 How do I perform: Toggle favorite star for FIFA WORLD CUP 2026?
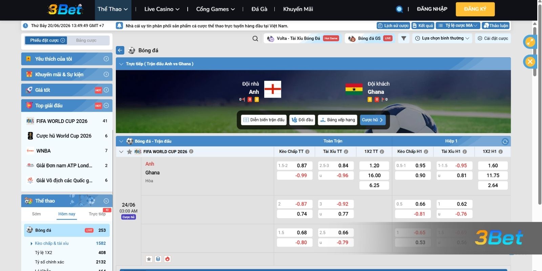coord(129,152)
